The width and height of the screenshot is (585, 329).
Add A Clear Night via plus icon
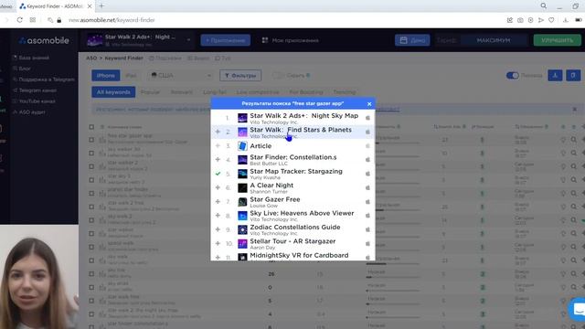(x=218, y=187)
